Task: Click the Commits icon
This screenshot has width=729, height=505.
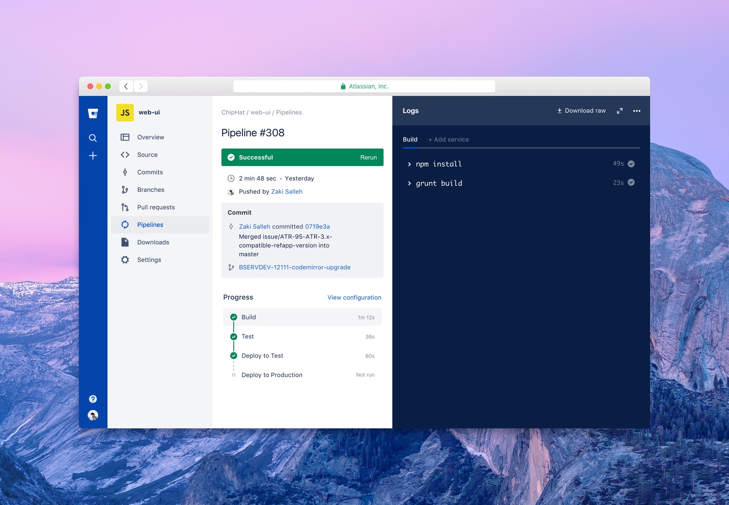Action: click(125, 172)
